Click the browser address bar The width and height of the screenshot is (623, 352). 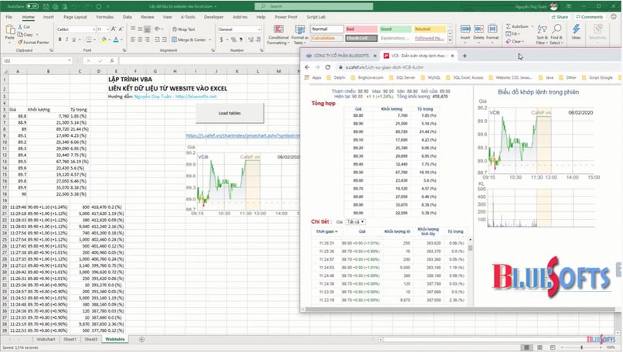pos(477,67)
